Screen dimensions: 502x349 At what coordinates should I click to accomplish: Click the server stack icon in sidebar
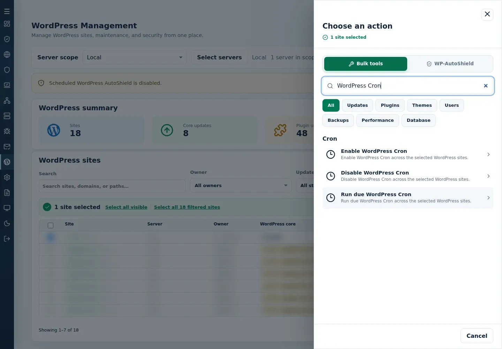click(7, 116)
